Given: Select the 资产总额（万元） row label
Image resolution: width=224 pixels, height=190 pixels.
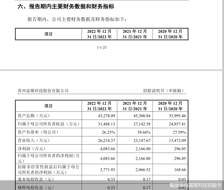Looking at the screenshot, I should click(32, 115).
